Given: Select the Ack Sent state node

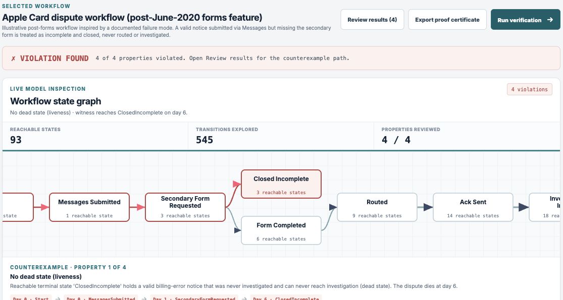Looking at the screenshot, I should (473, 207).
